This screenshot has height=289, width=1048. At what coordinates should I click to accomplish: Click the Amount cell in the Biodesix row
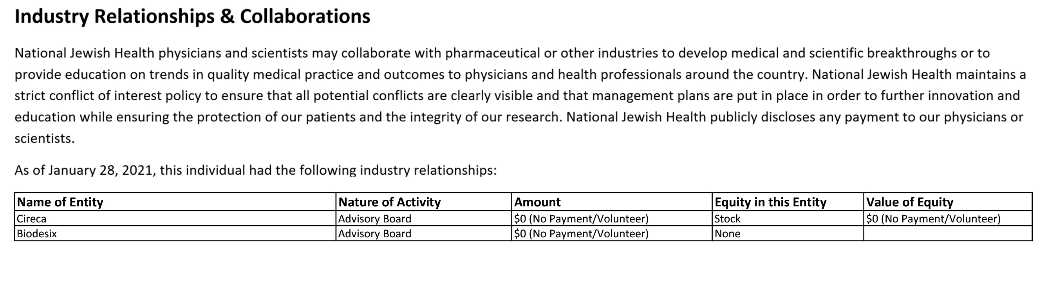click(581, 234)
